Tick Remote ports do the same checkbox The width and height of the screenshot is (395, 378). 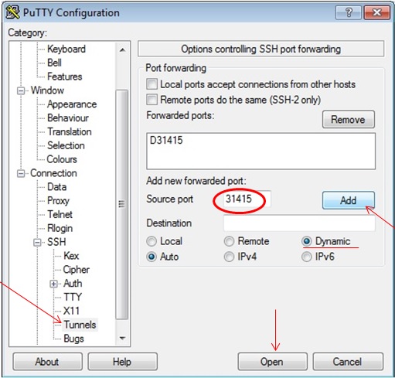pos(152,100)
